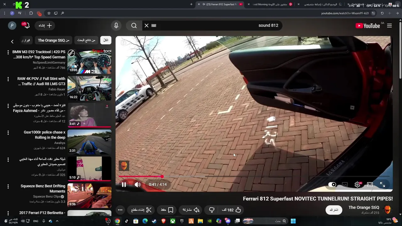Clear the search text with the X
The image size is (402, 226).
[146, 26]
